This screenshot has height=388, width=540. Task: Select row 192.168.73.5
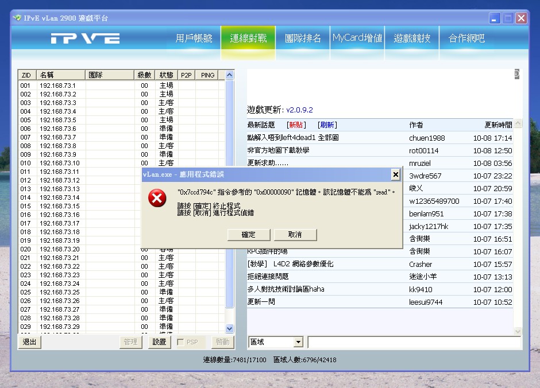coord(122,120)
